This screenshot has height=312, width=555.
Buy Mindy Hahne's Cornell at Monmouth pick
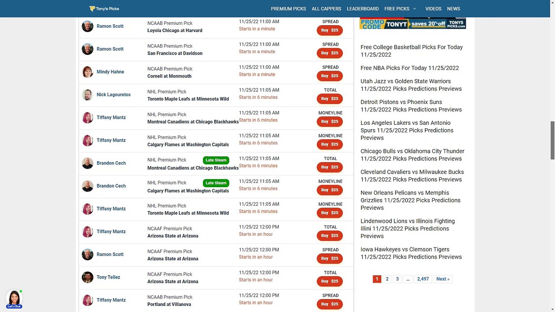[x=330, y=76]
